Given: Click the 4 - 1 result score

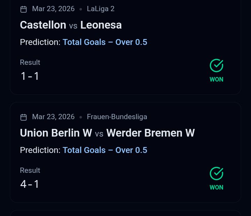Looking at the screenshot, I should pos(30,184).
